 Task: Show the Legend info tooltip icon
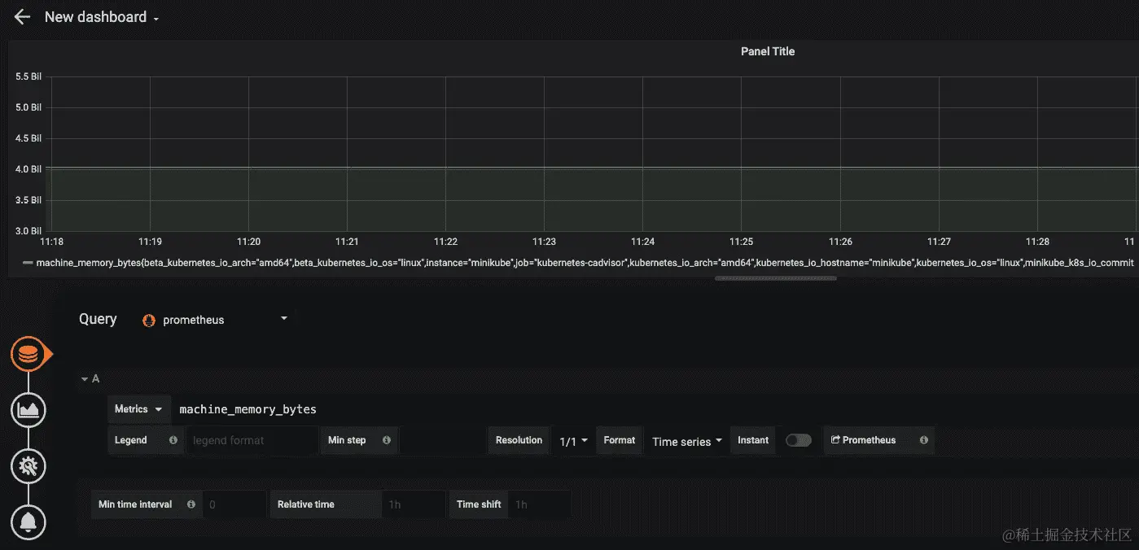point(173,440)
